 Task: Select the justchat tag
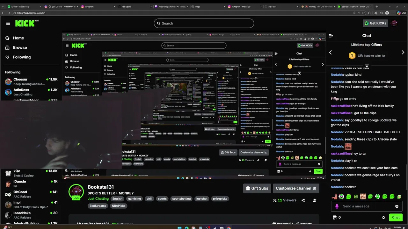pyautogui.click(x=202, y=199)
